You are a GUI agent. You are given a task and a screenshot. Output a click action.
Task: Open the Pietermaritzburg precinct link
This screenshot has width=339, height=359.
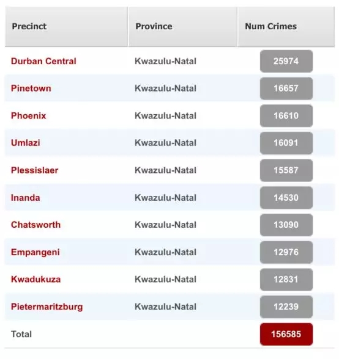click(47, 306)
